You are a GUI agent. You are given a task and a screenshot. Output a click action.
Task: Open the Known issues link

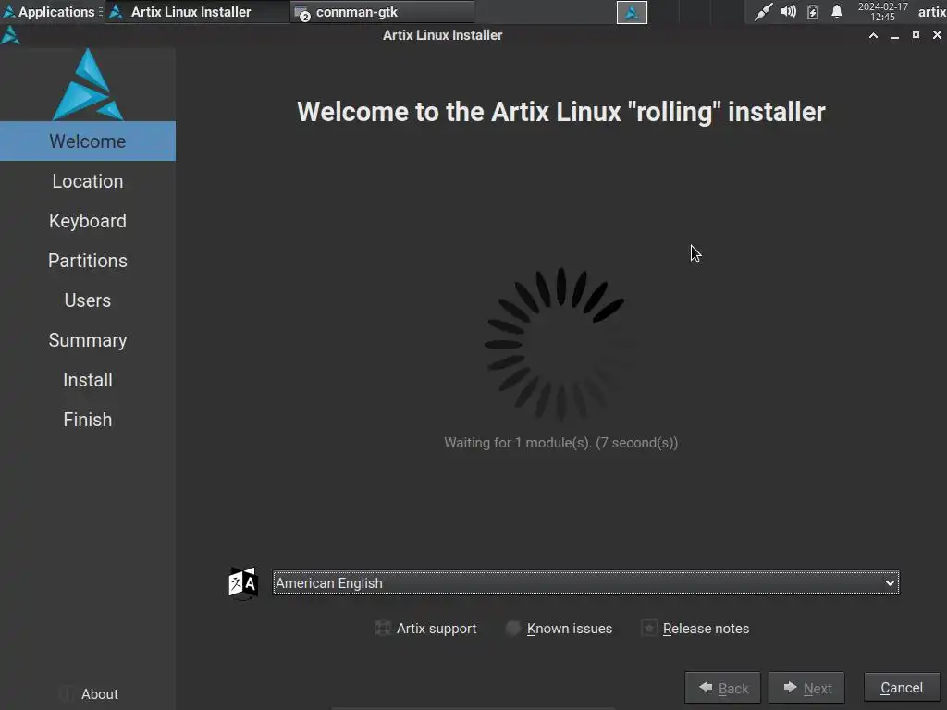pos(559,629)
